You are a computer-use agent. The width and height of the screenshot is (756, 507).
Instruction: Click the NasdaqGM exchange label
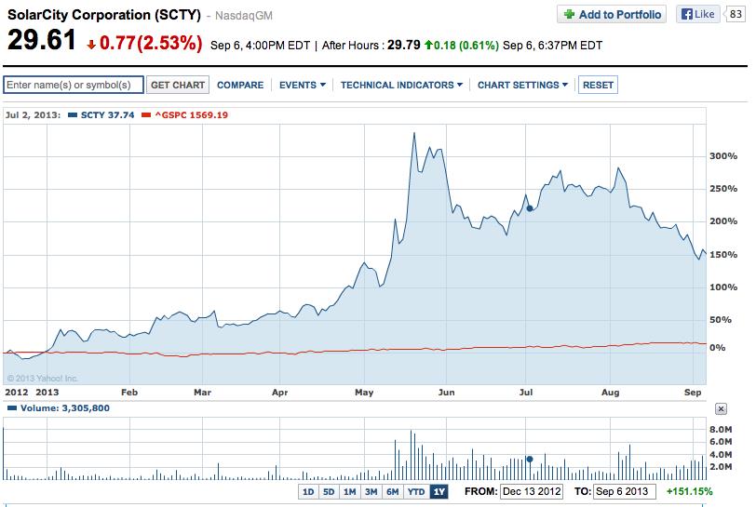(x=244, y=16)
